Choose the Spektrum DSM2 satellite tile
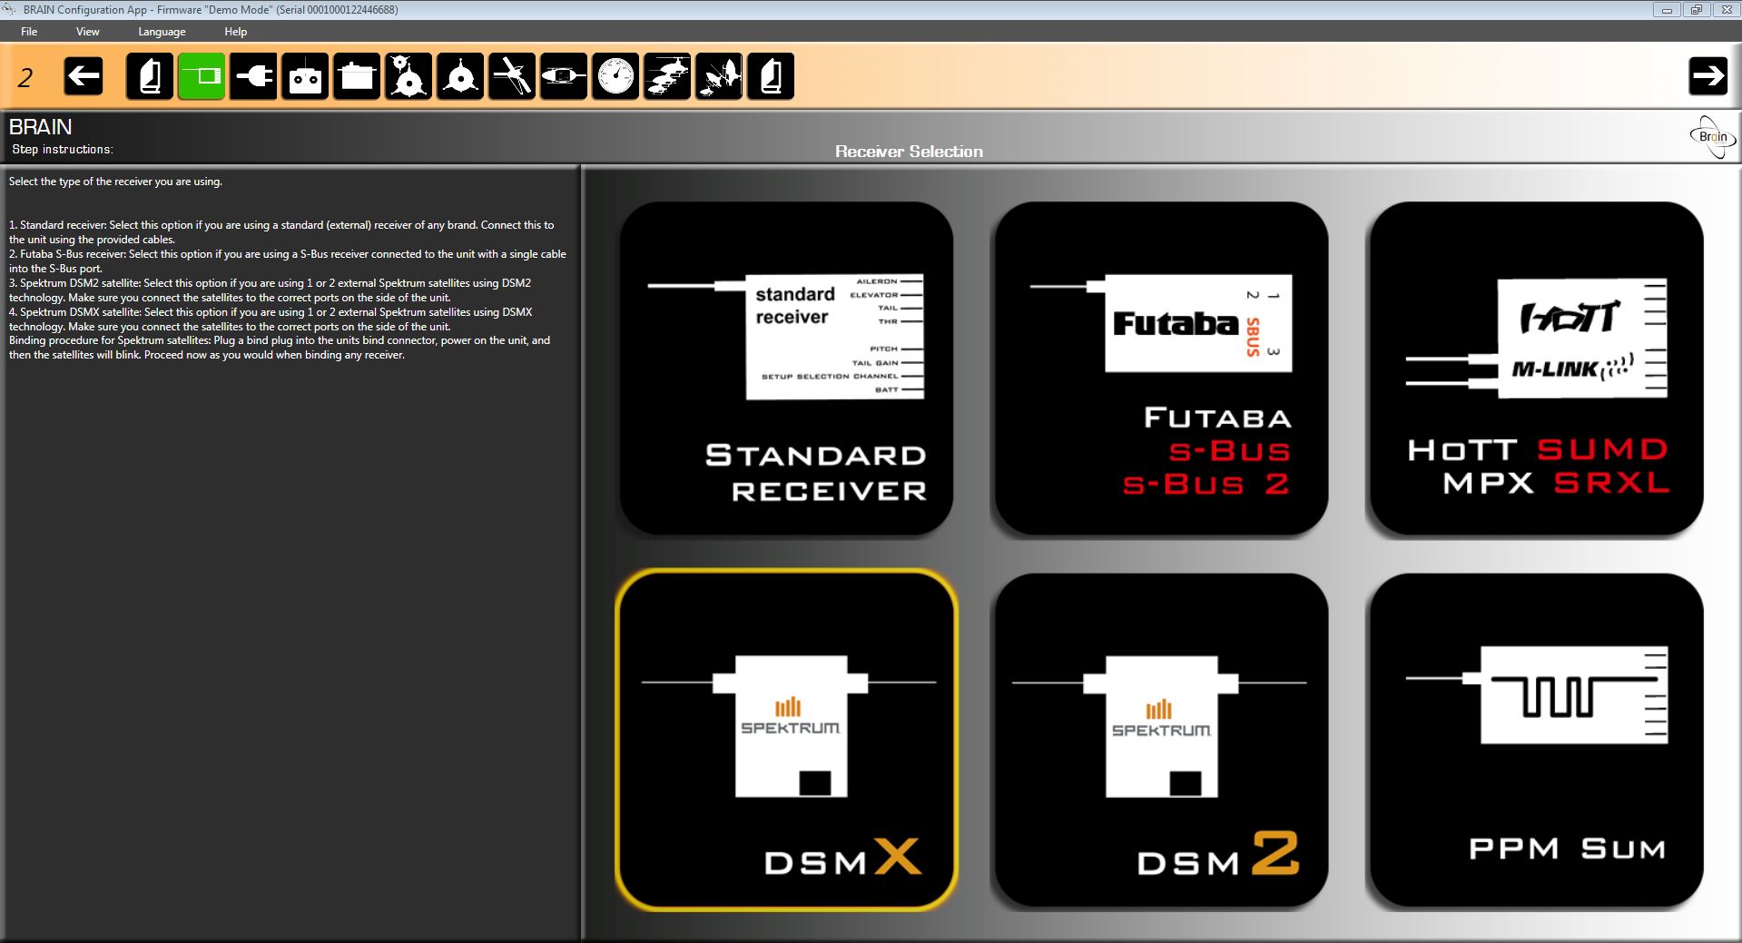Viewport: 1742px width, 943px height. 1161,740
